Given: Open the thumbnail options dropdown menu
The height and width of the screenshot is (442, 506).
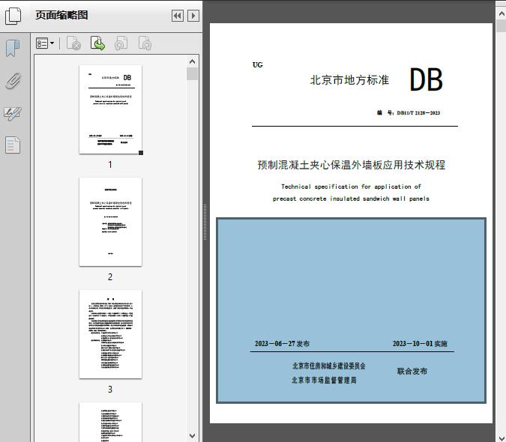Looking at the screenshot, I should coord(45,43).
